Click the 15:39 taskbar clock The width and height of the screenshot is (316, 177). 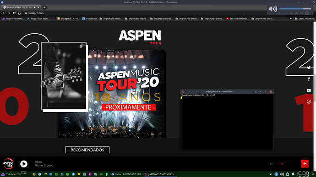click(x=303, y=174)
